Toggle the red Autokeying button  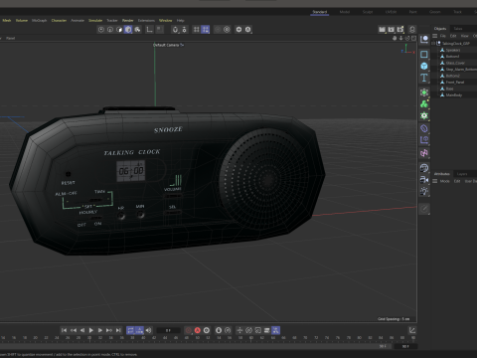pyautogui.click(x=198, y=330)
